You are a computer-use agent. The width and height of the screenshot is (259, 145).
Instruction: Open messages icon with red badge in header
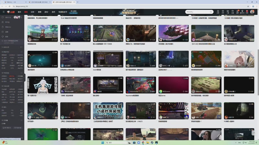click(237, 12)
